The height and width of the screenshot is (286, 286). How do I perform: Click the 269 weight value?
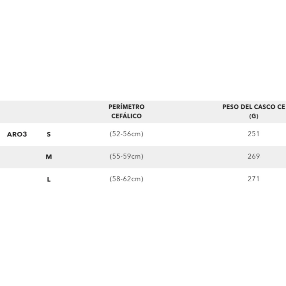(x=253, y=156)
